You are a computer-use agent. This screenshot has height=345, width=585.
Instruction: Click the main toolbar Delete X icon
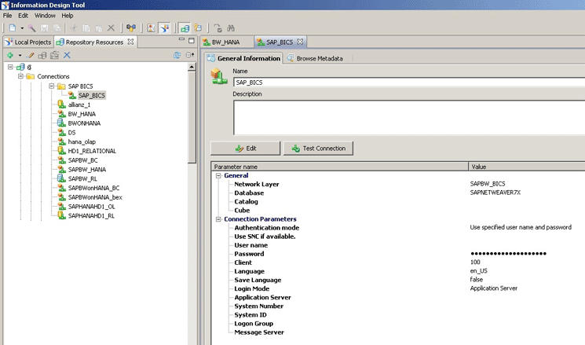point(111,28)
